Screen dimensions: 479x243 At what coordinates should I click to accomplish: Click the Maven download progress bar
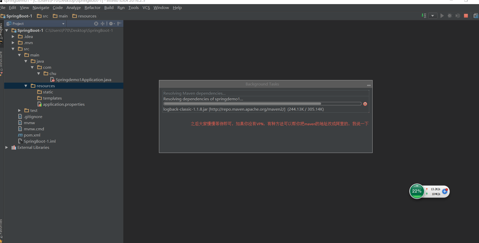point(262,104)
